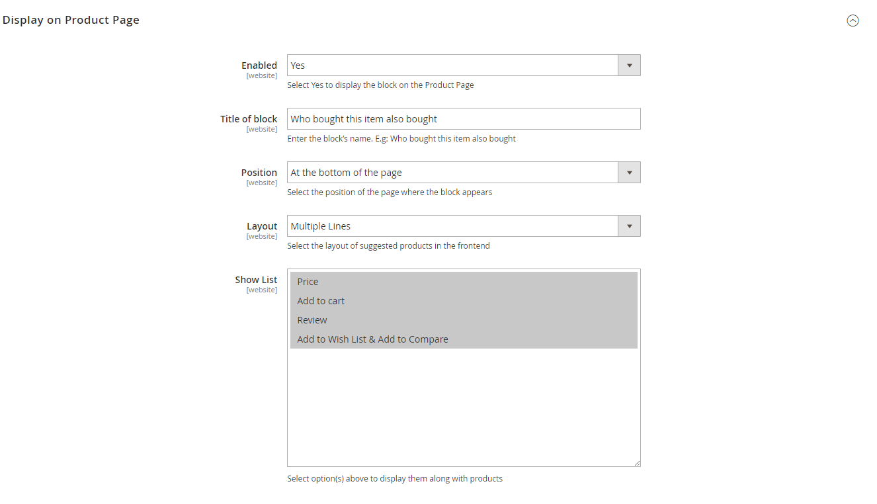Click the collapse chevron at top right
The height and width of the screenshot is (504, 877).
853,21
